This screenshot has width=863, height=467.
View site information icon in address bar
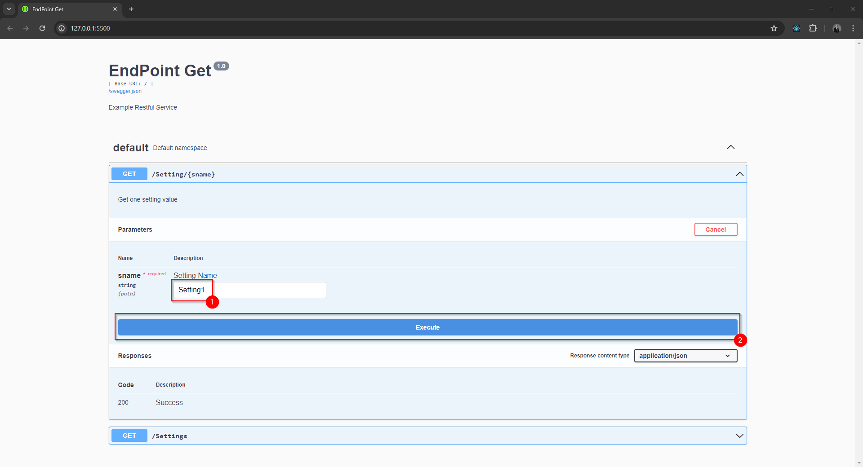point(62,28)
